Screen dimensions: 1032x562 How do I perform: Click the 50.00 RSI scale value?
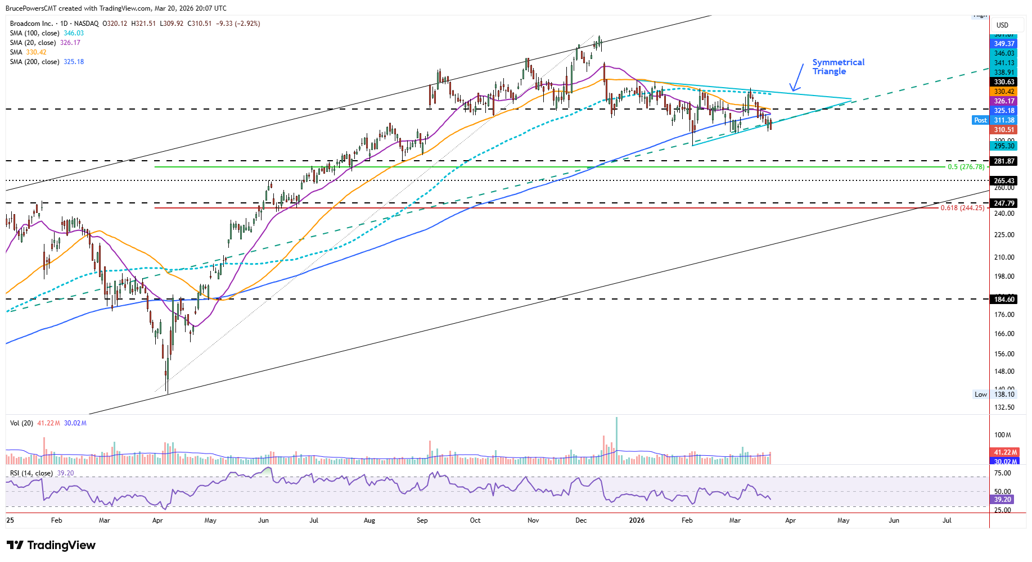pos(1003,492)
